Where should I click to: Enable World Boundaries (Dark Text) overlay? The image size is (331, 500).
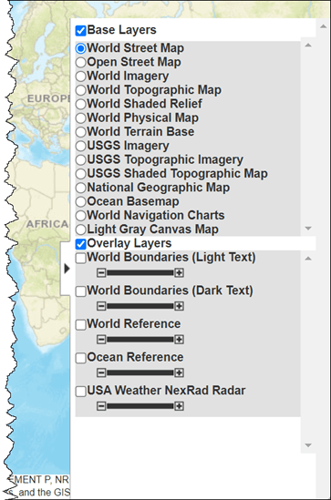81,291
